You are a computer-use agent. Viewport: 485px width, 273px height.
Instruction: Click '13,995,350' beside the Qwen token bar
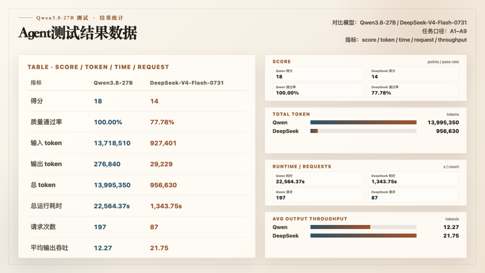click(443, 123)
